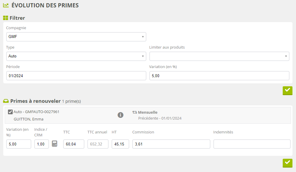
Task: Click the TTC field showing 60,04
Action: coord(73,144)
